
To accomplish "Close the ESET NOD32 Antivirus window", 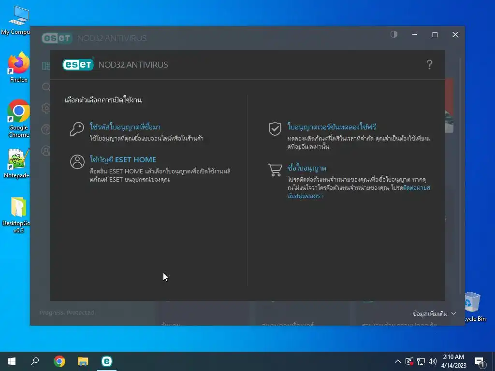I will point(455,35).
